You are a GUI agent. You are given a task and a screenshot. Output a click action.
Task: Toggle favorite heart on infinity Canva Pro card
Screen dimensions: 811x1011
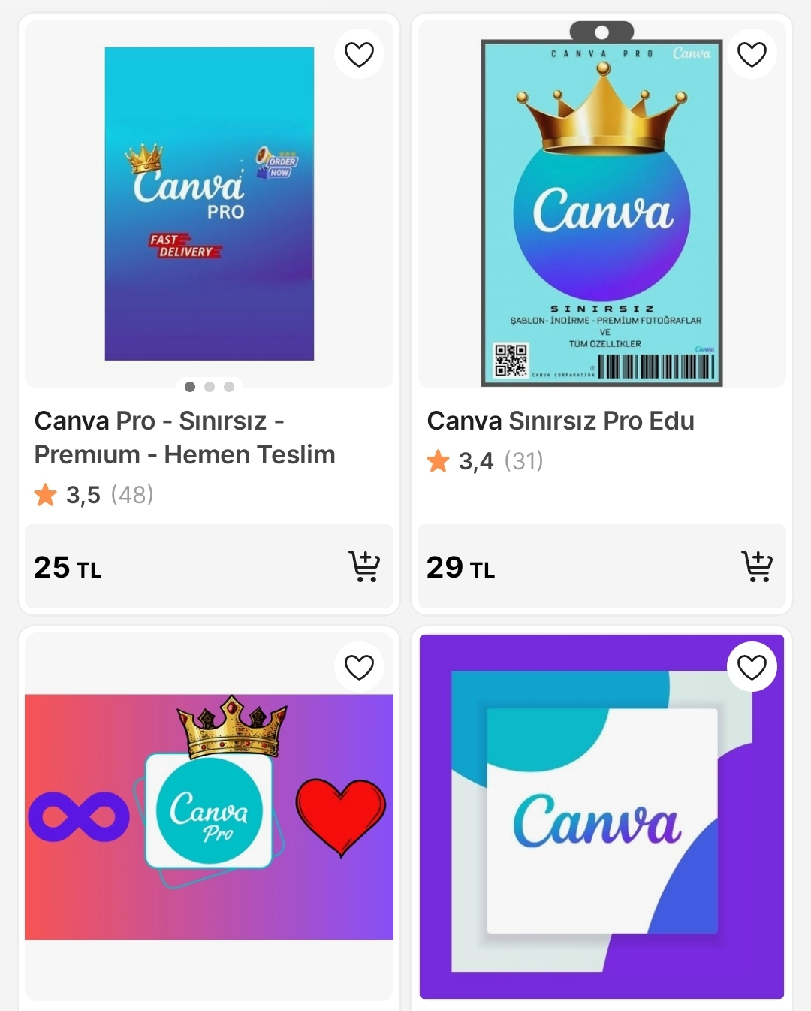click(359, 667)
